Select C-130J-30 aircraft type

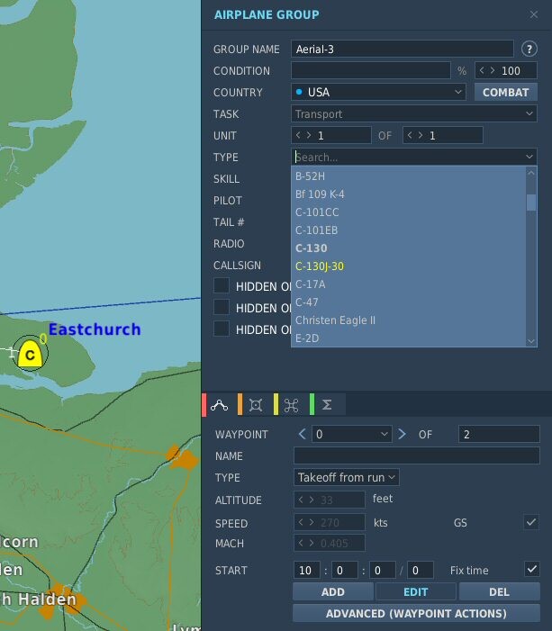pos(408,266)
